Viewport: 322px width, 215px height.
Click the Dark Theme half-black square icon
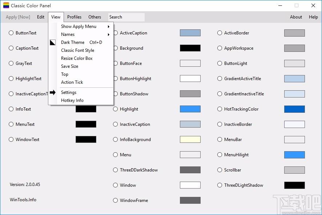pyautogui.click(x=53, y=42)
